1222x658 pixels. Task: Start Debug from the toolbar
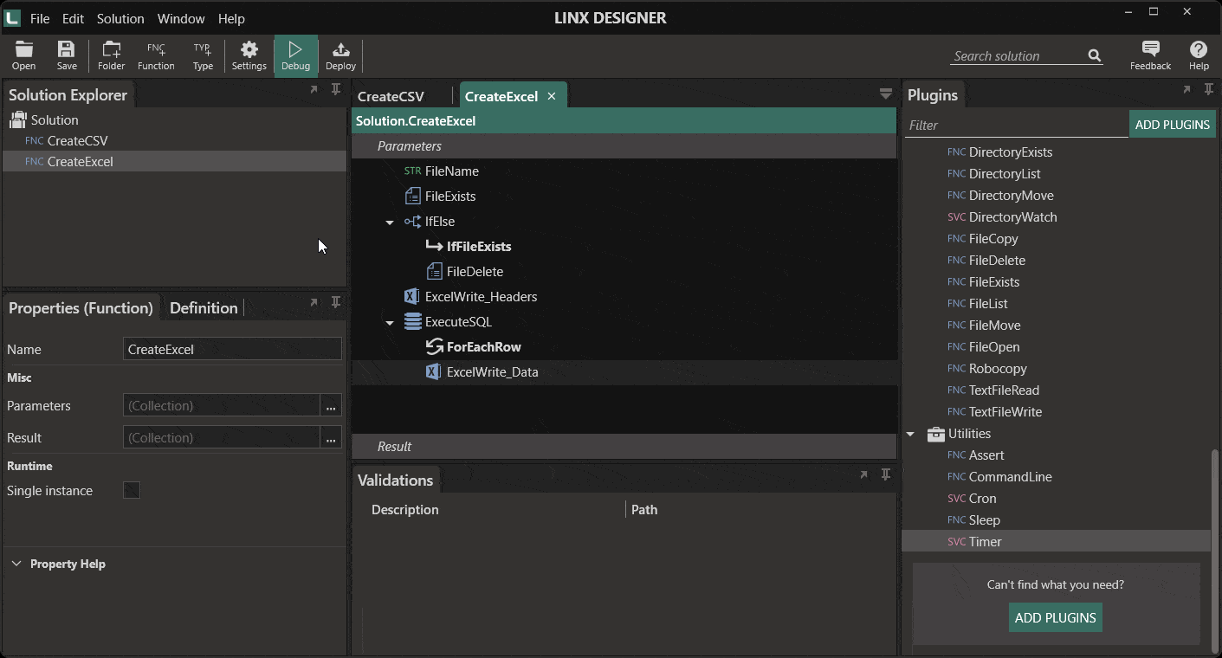295,55
